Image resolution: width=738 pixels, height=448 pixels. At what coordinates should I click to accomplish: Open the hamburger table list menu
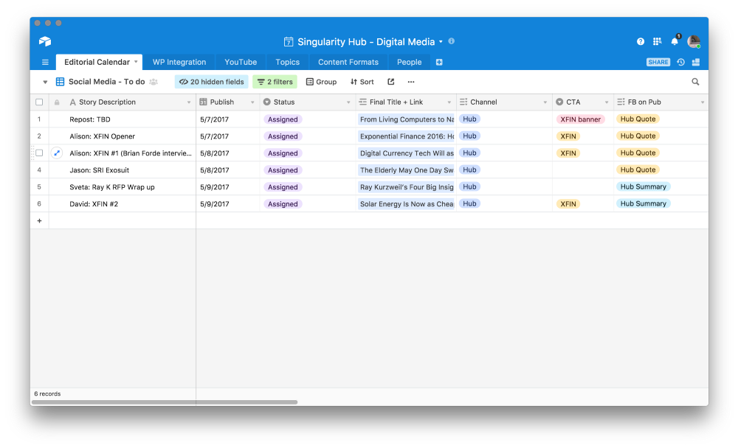[45, 62]
